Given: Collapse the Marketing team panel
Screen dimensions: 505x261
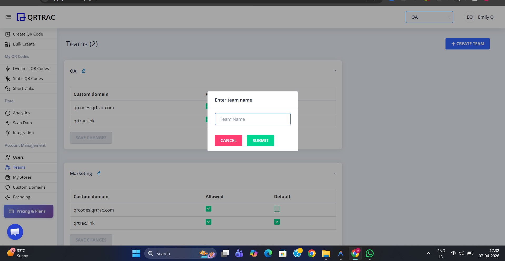Looking at the screenshot, I should click(x=335, y=173).
